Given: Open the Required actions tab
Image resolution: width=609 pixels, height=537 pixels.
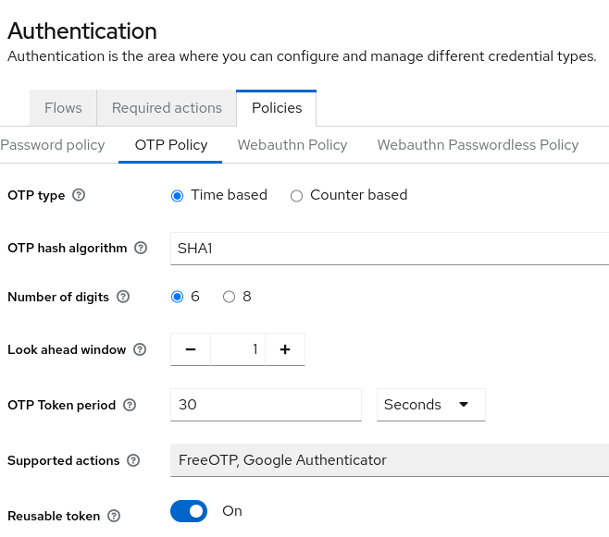Looking at the screenshot, I should coord(167,108).
